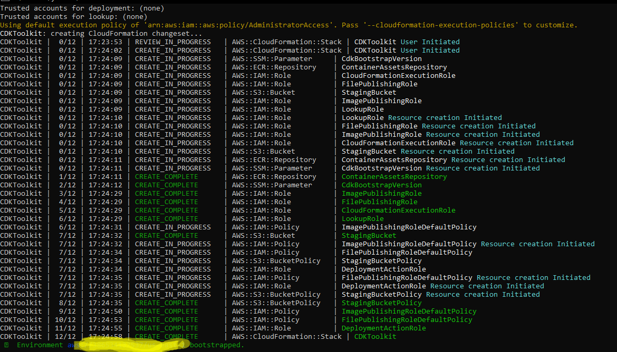This screenshot has width=617, height=352.
Task: Click the timestamp 17:24:31
Action: point(105,227)
